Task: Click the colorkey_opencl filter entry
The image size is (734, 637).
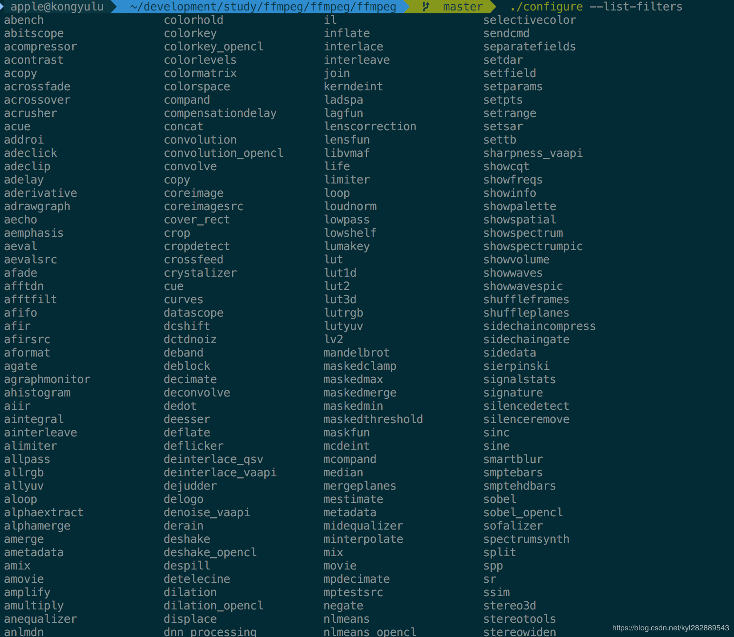Action: tap(213, 47)
